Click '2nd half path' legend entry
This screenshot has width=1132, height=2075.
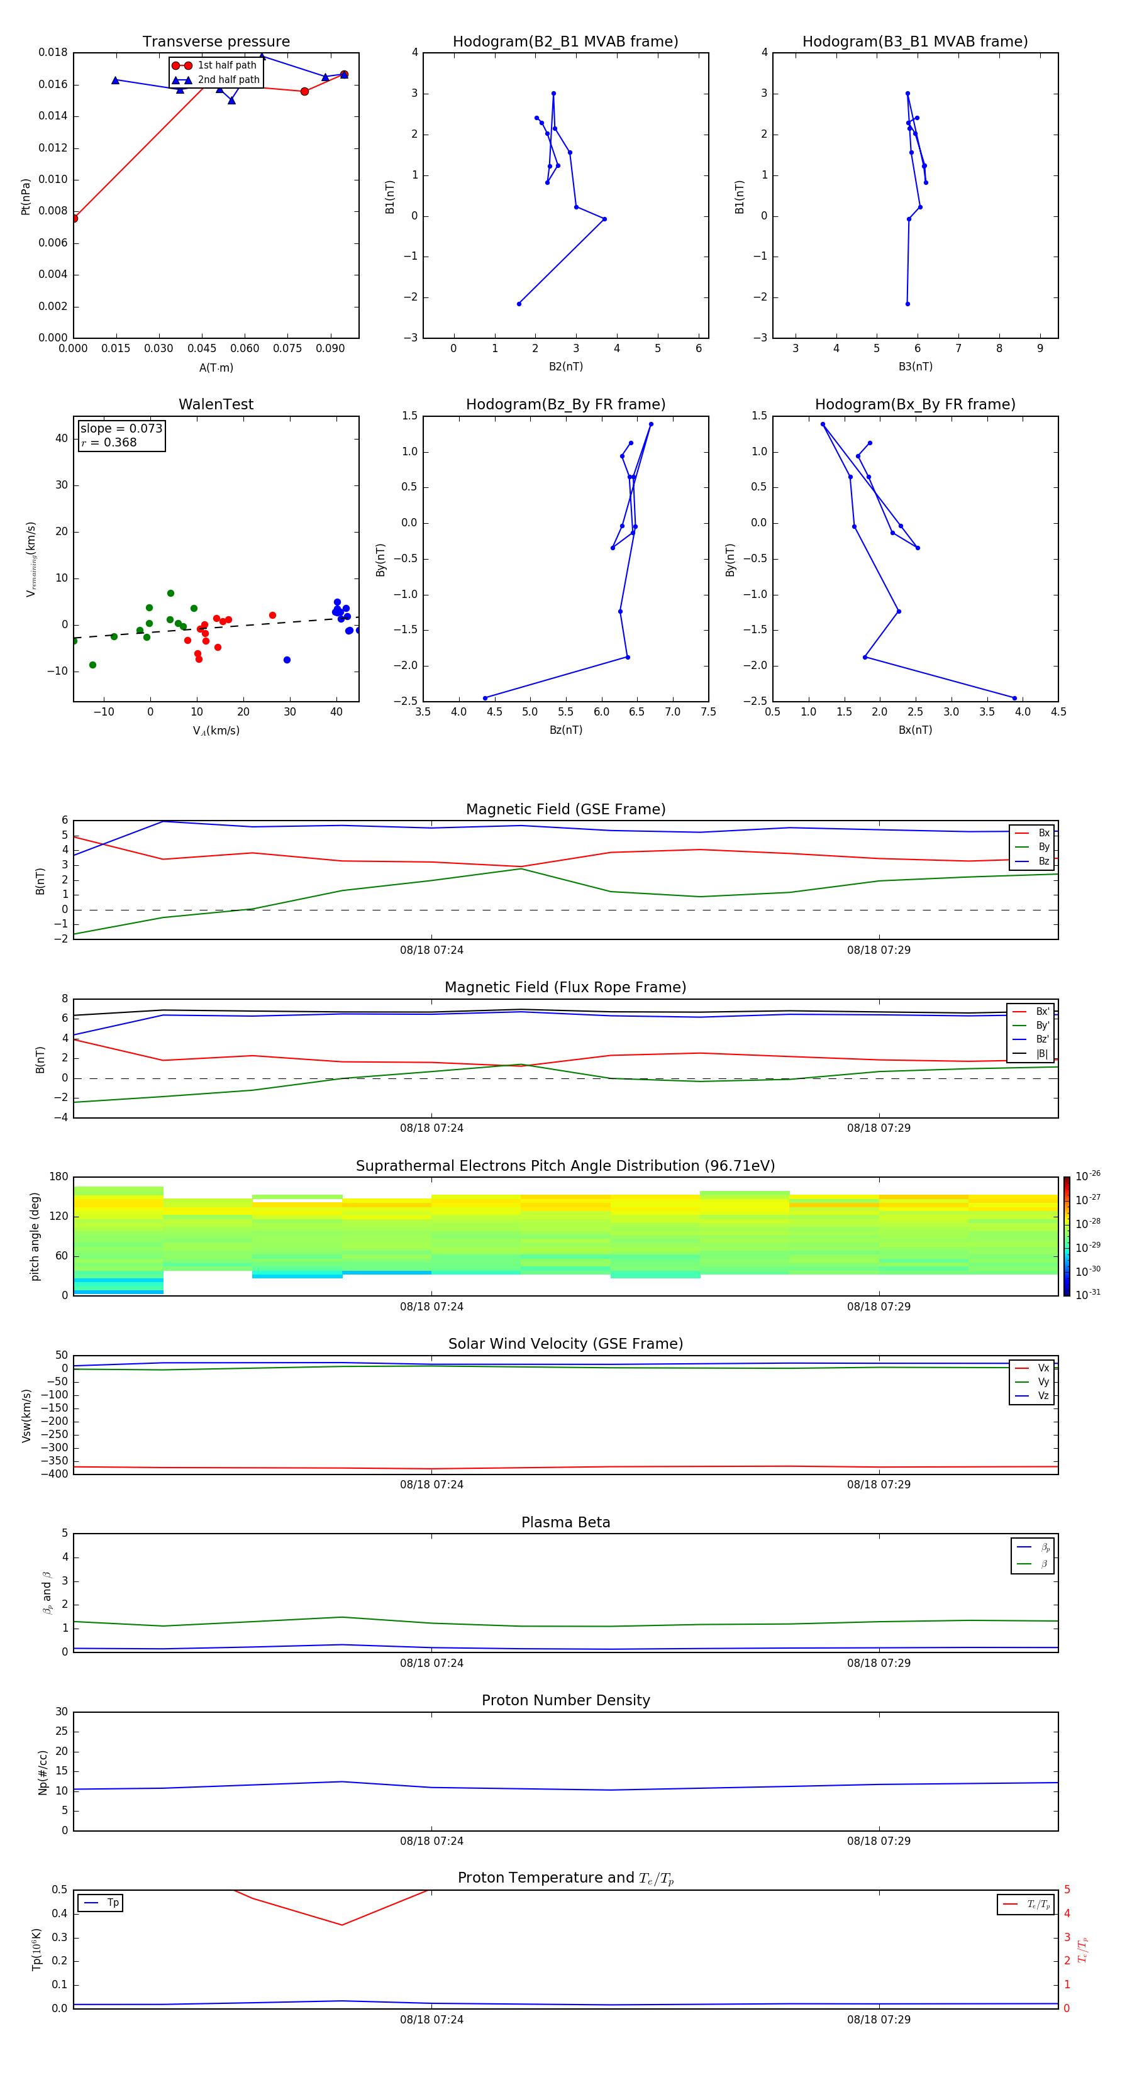216,80
